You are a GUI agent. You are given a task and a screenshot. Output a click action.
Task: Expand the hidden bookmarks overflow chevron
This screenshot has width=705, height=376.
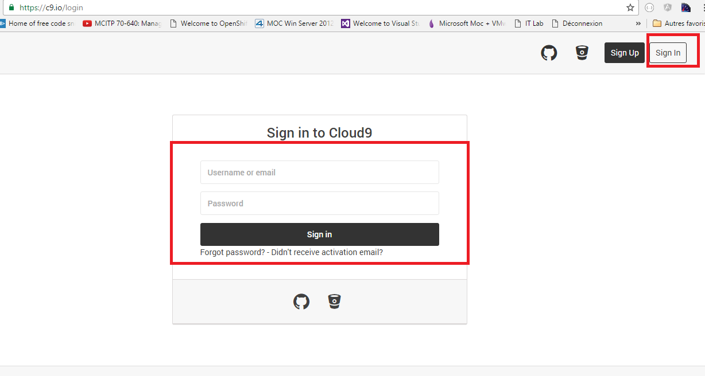638,23
